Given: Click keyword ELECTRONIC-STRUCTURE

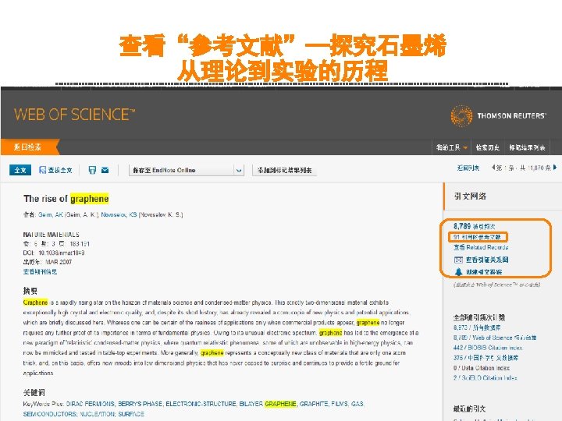Looking at the screenshot, I should [201, 404].
